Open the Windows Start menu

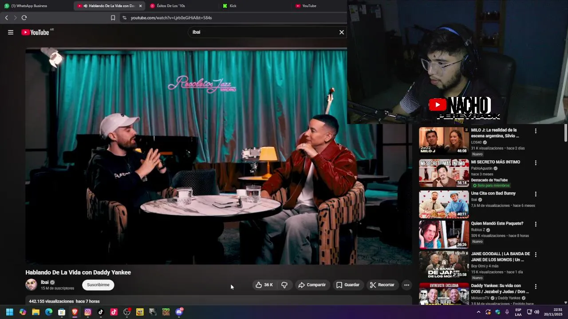tap(9, 312)
